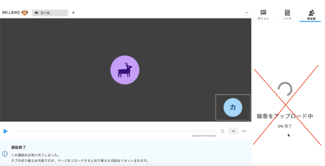Switch to the ノート panel

click(287, 15)
